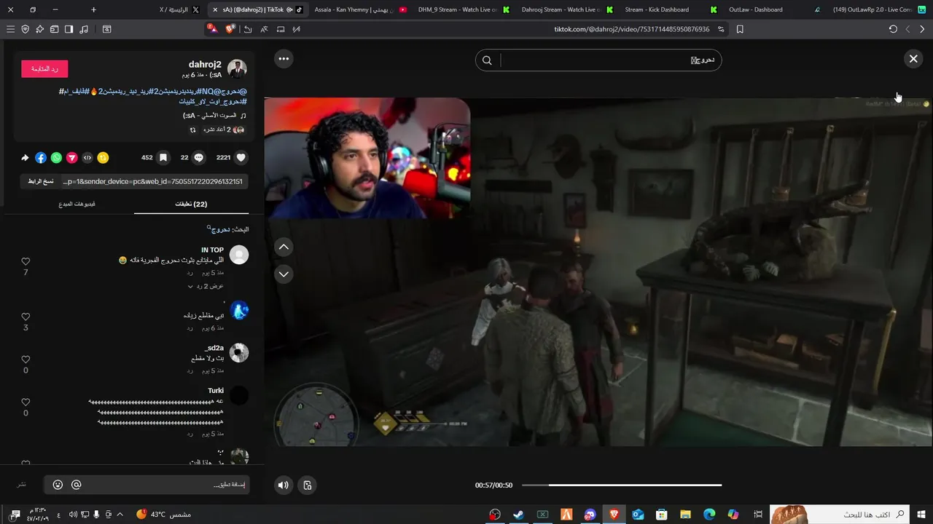Open the embed code icon

(87, 157)
